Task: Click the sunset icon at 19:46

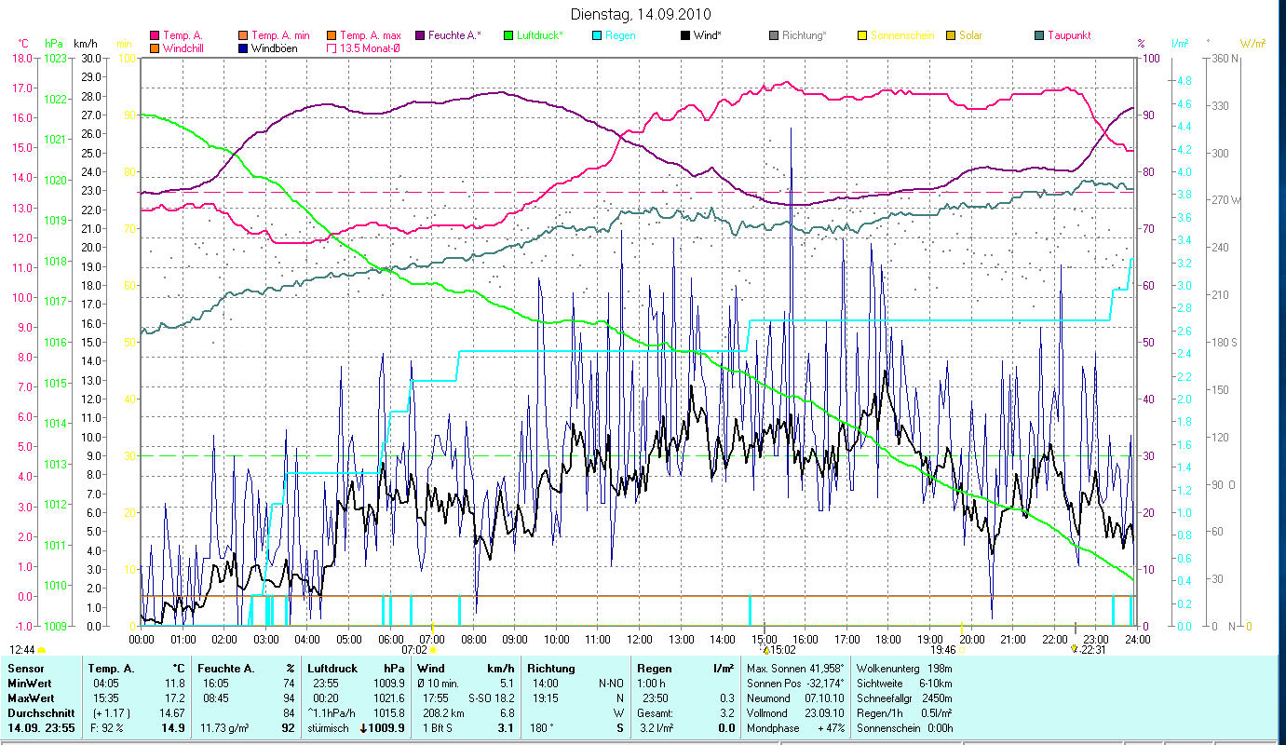Action: coord(961,649)
